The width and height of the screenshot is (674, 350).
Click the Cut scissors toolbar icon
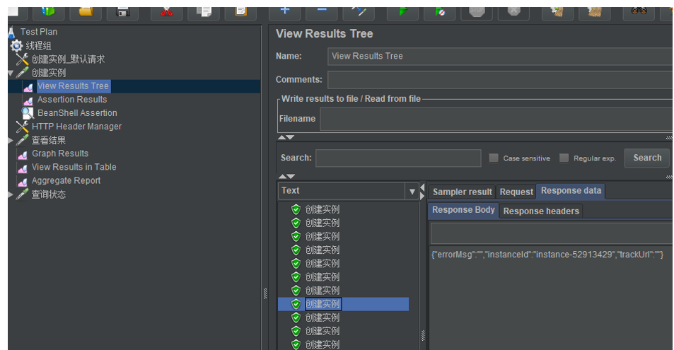click(x=166, y=12)
